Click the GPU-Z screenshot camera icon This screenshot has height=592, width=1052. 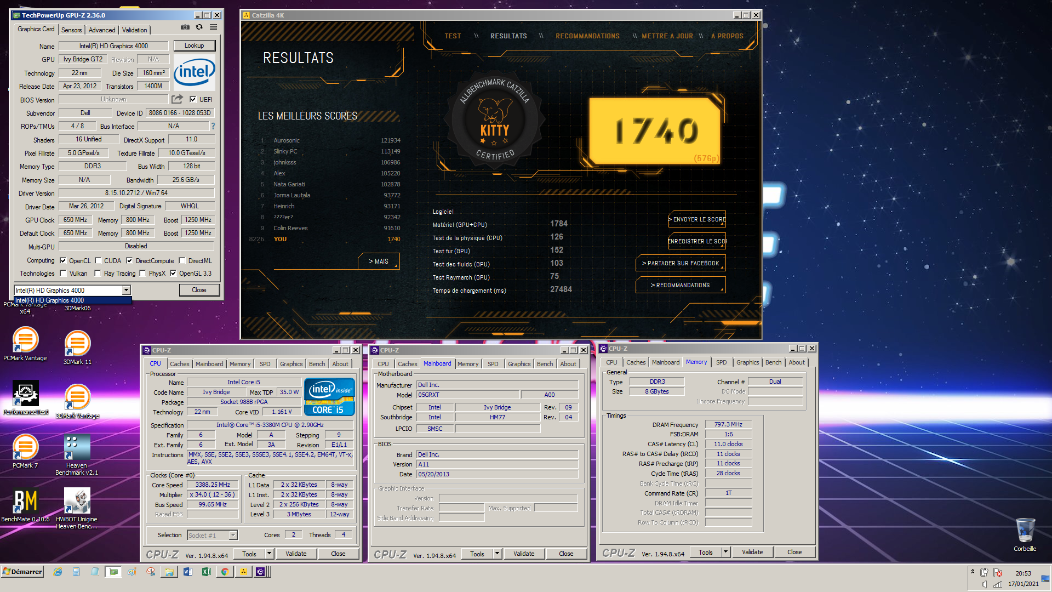coord(185,27)
